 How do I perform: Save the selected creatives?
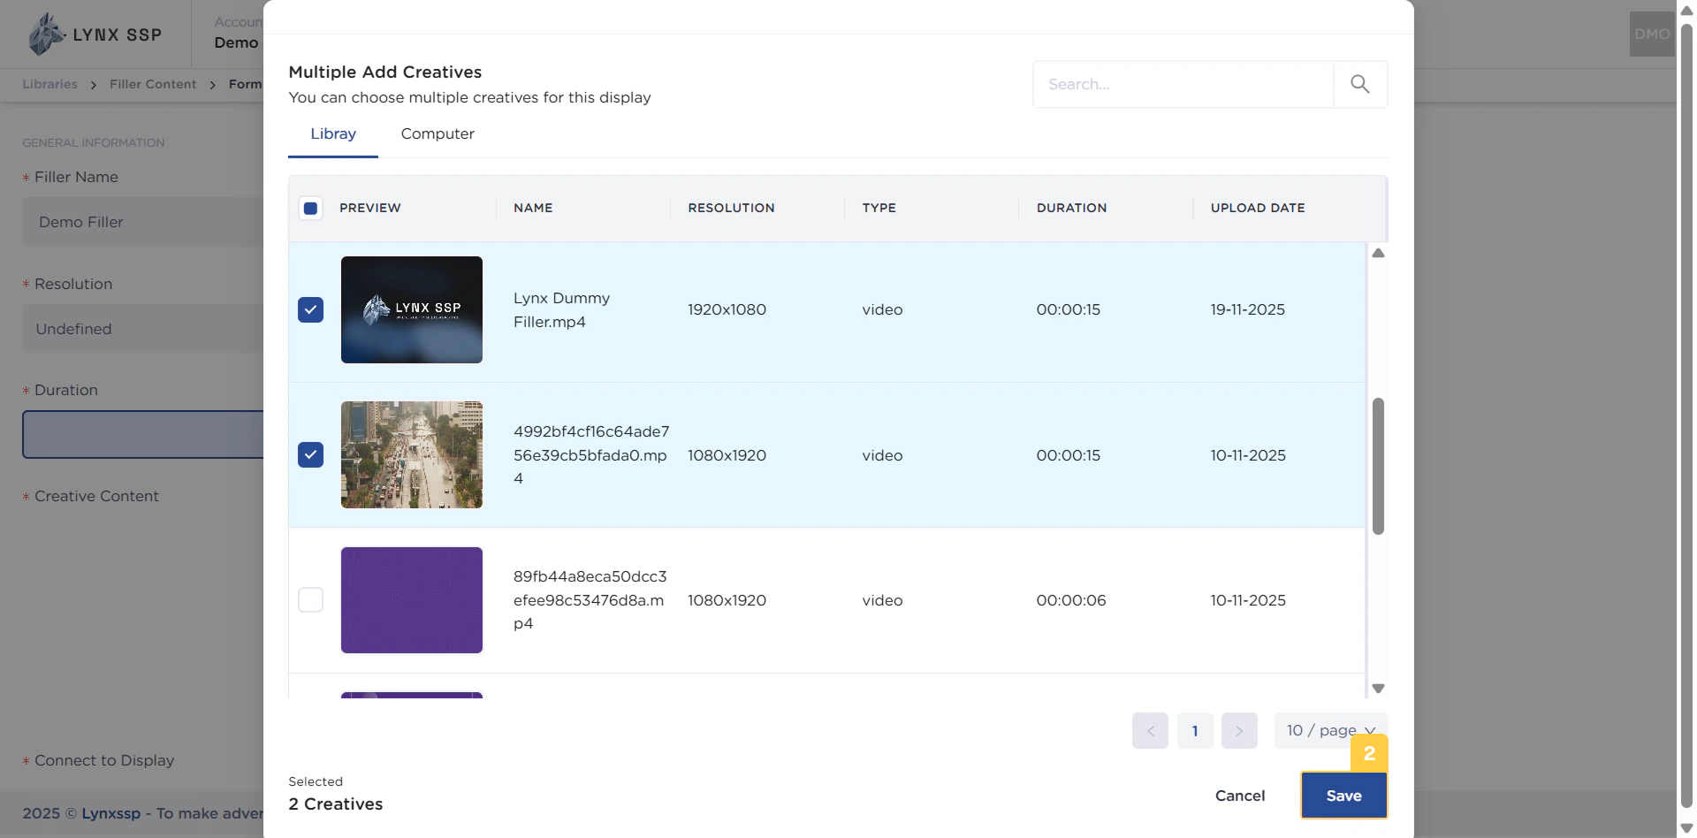(1343, 795)
